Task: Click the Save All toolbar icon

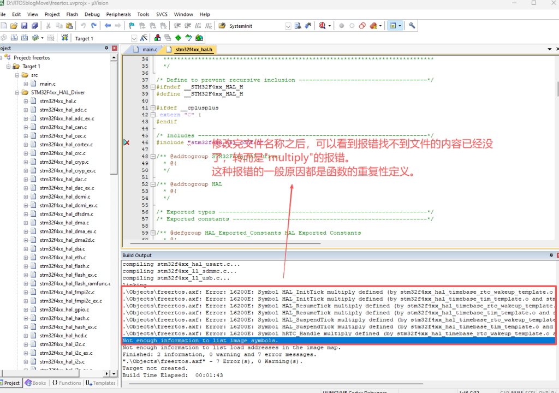Action: 34,26
